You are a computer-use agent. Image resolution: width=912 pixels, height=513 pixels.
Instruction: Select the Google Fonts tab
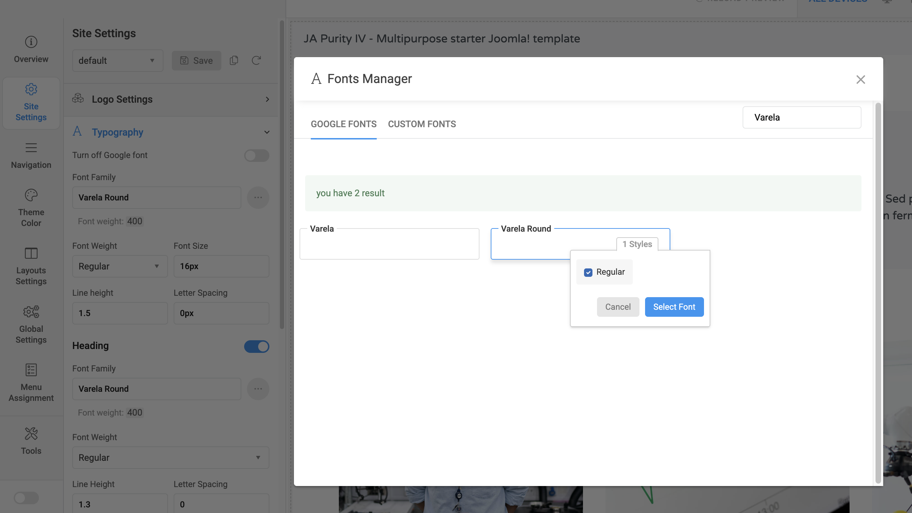[343, 124]
